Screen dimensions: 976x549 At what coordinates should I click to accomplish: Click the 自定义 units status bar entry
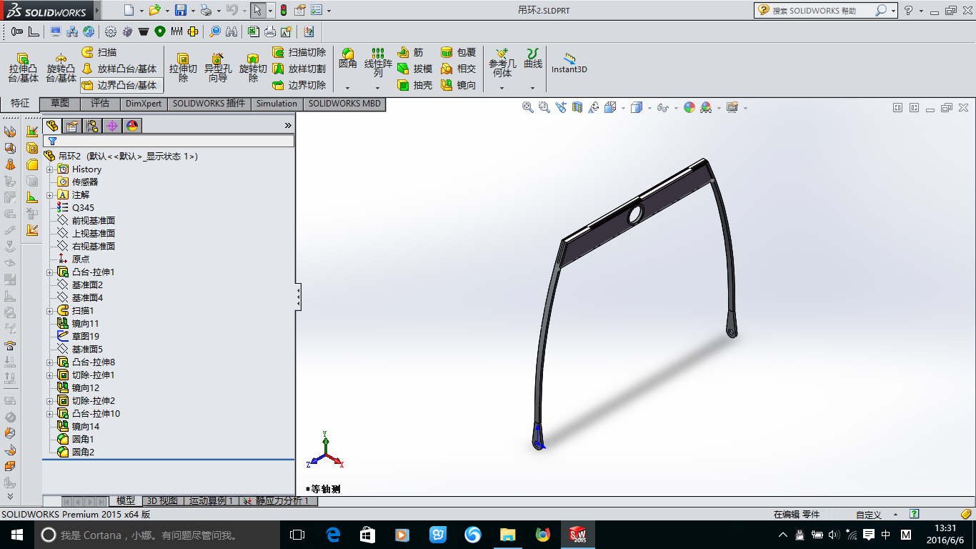pyautogui.click(x=868, y=514)
